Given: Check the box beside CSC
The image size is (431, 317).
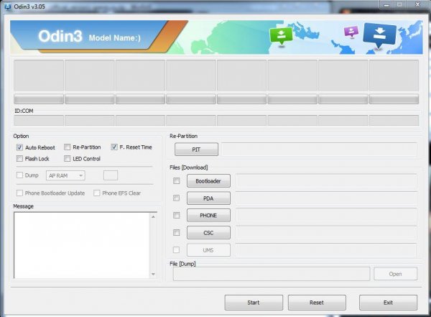Looking at the screenshot, I should coord(177,232).
